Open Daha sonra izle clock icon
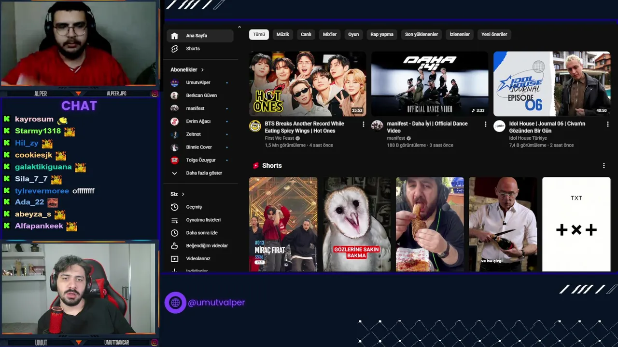The width and height of the screenshot is (618, 347). point(174,233)
